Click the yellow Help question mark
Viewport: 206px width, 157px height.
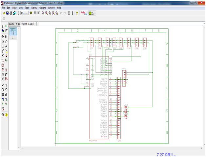[77, 13]
